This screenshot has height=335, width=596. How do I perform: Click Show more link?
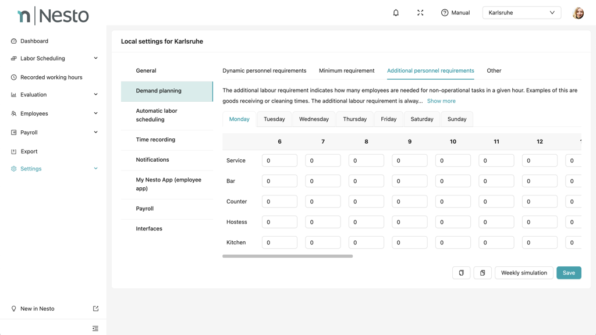[441, 101]
